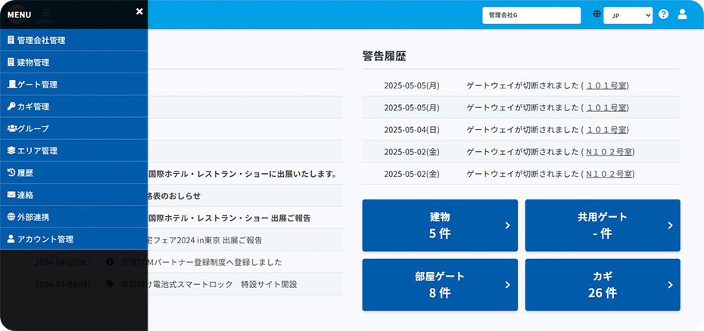The image size is (704, 331).
Task: Click the envelope icon for 連絡
Action: pyautogui.click(x=11, y=195)
